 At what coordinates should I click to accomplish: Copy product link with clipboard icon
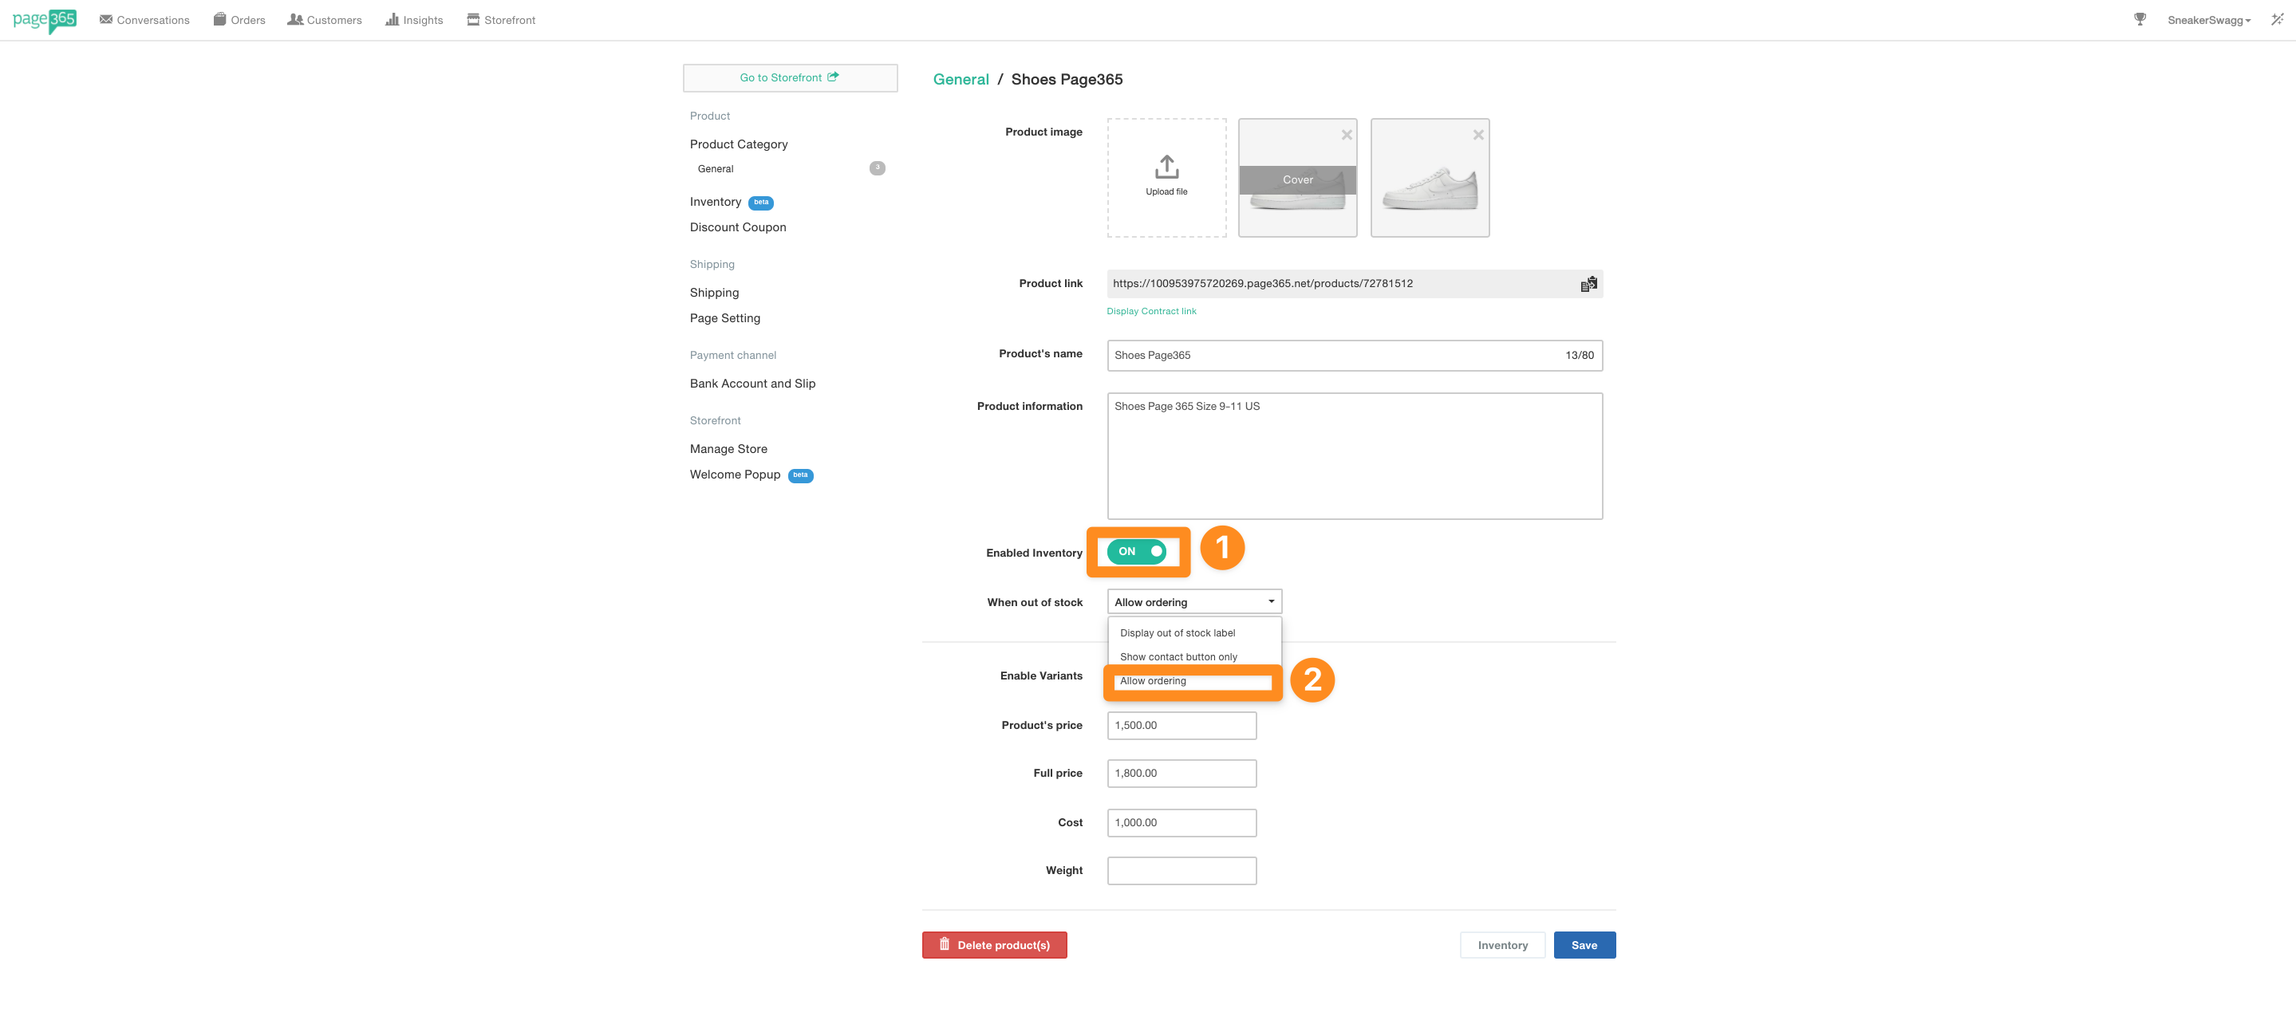point(1588,283)
